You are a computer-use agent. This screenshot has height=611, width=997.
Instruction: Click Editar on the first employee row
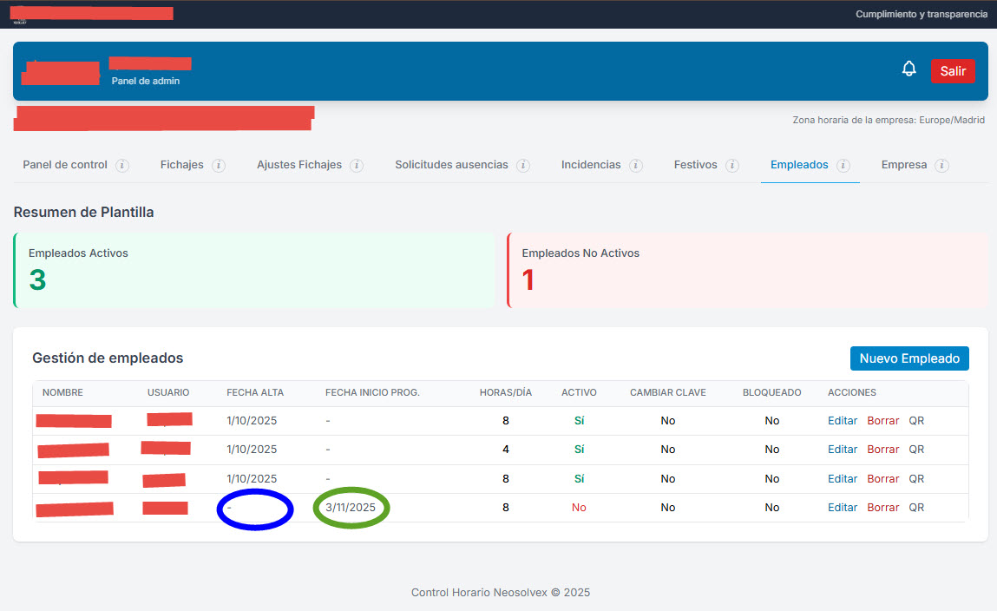[x=842, y=420]
